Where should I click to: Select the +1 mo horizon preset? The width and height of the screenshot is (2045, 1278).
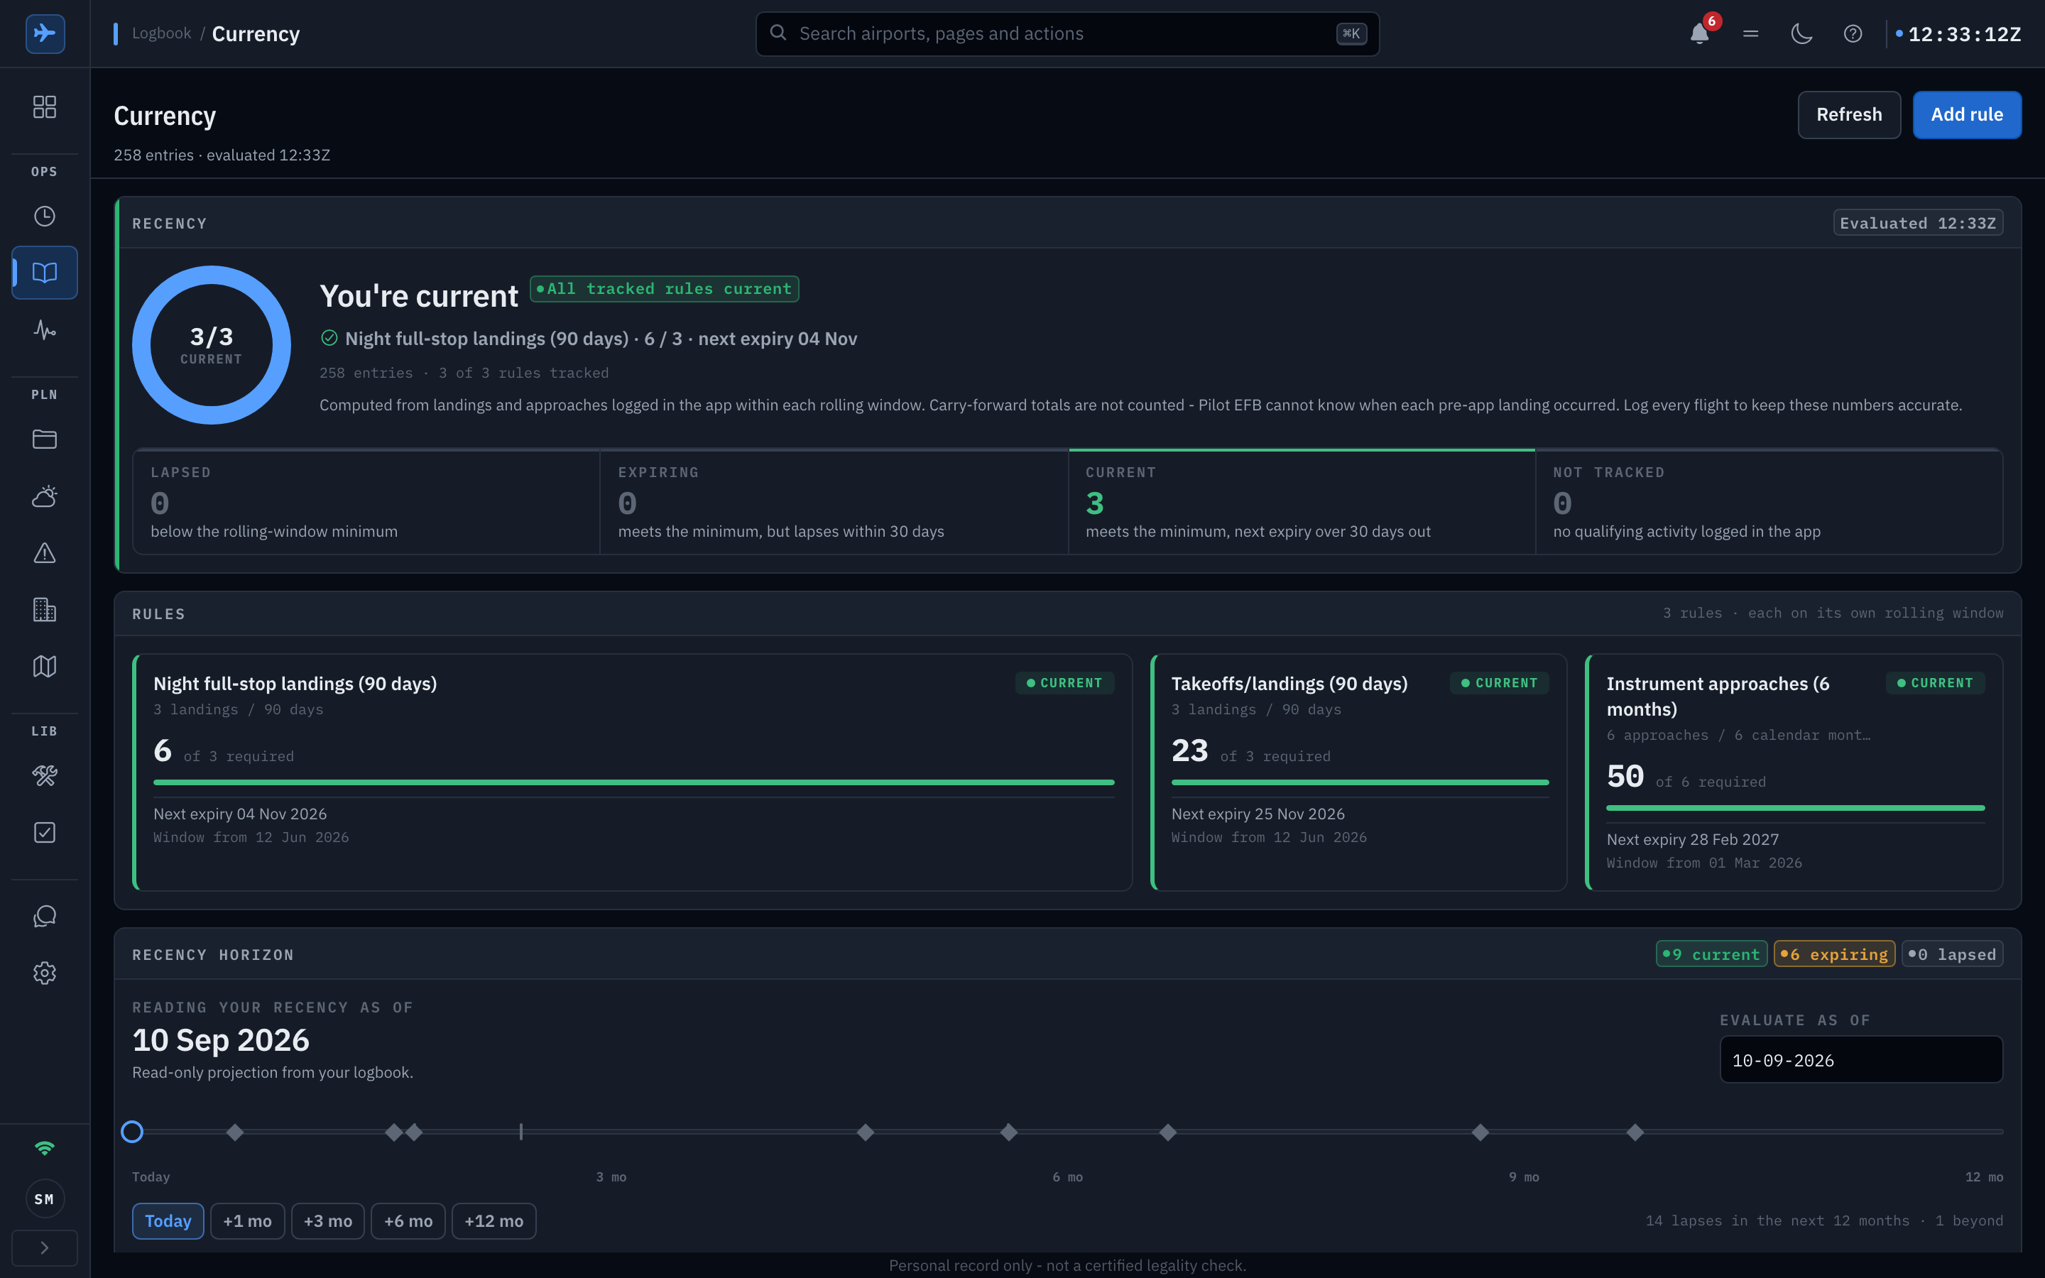248,1220
